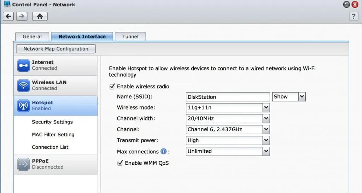Click the forward arrow navigation button
This screenshot has height=193, width=362.
pos(22,16)
